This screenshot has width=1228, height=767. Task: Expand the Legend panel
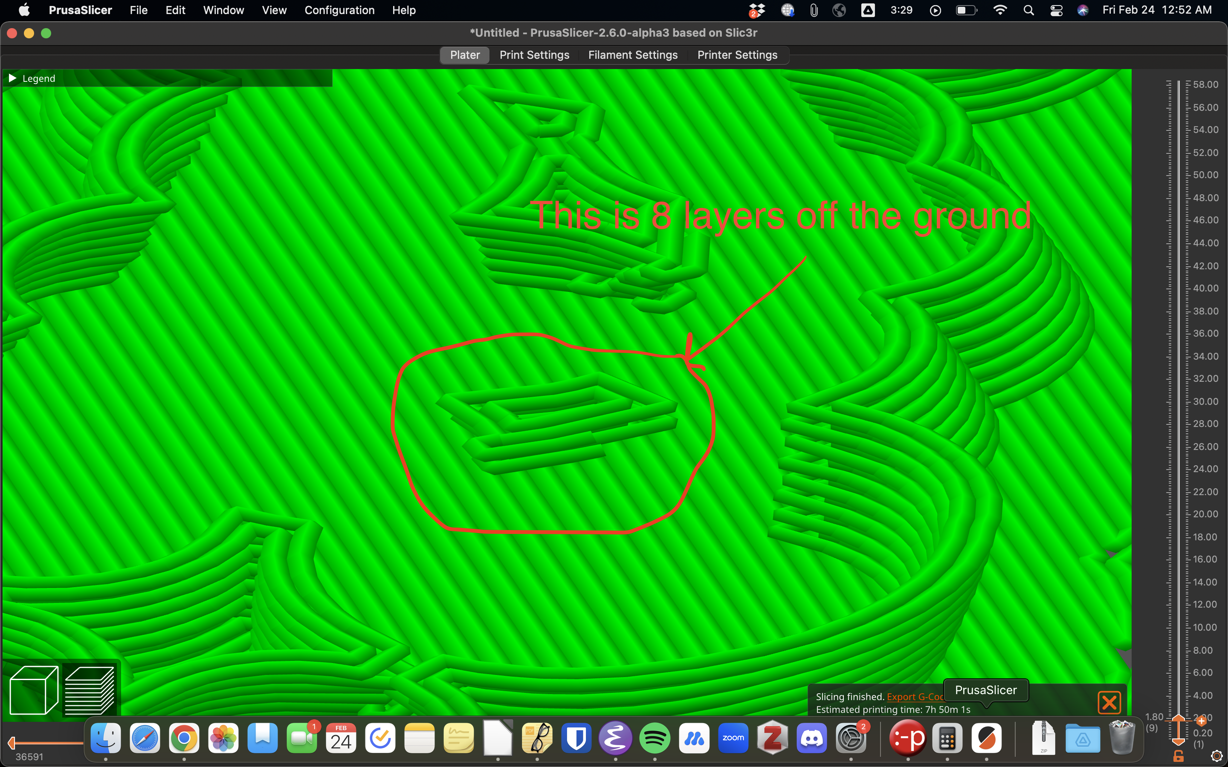[13, 78]
